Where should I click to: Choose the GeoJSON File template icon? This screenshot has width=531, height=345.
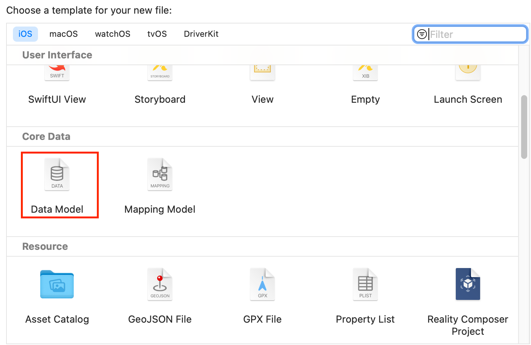tap(160, 284)
